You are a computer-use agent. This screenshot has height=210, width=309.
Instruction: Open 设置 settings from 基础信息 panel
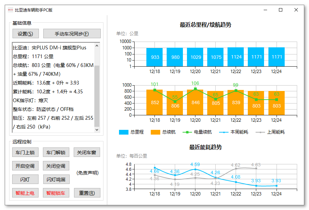tap(25, 33)
